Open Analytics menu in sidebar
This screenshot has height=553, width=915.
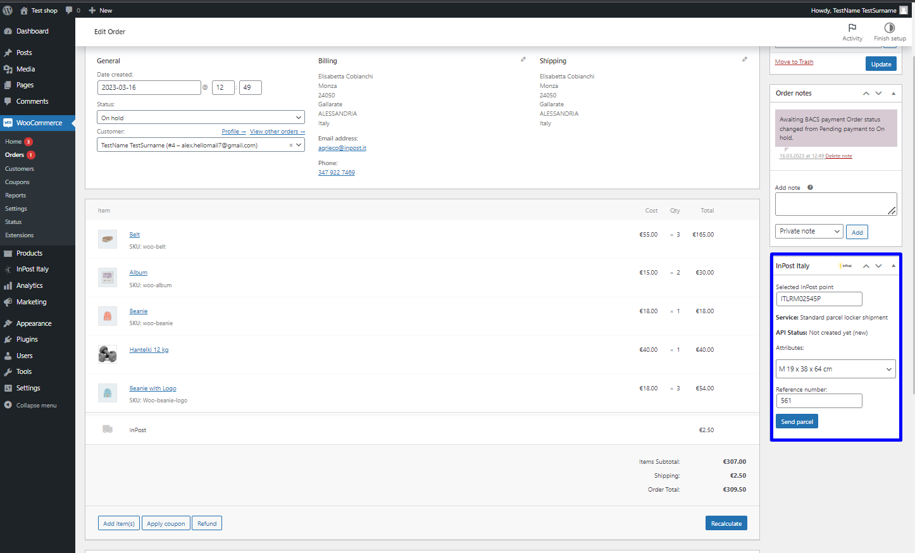(x=30, y=285)
